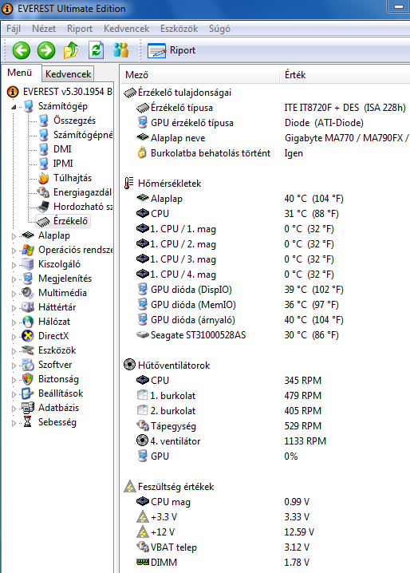Expand the Háttértár tree node
Screen dimensions: 410x573
[x=14, y=308]
